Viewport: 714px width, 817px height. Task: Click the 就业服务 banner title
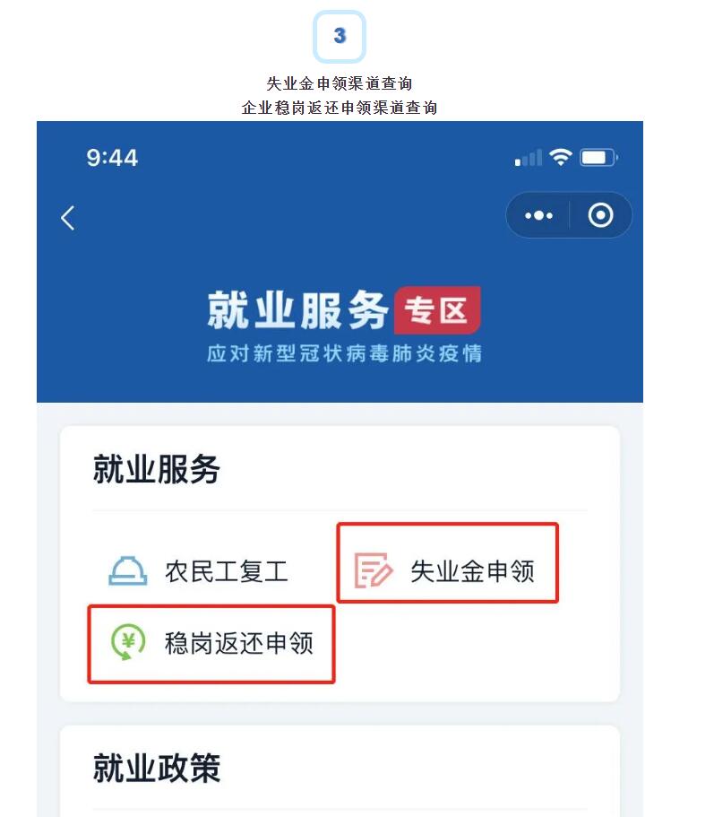click(x=297, y=310)
